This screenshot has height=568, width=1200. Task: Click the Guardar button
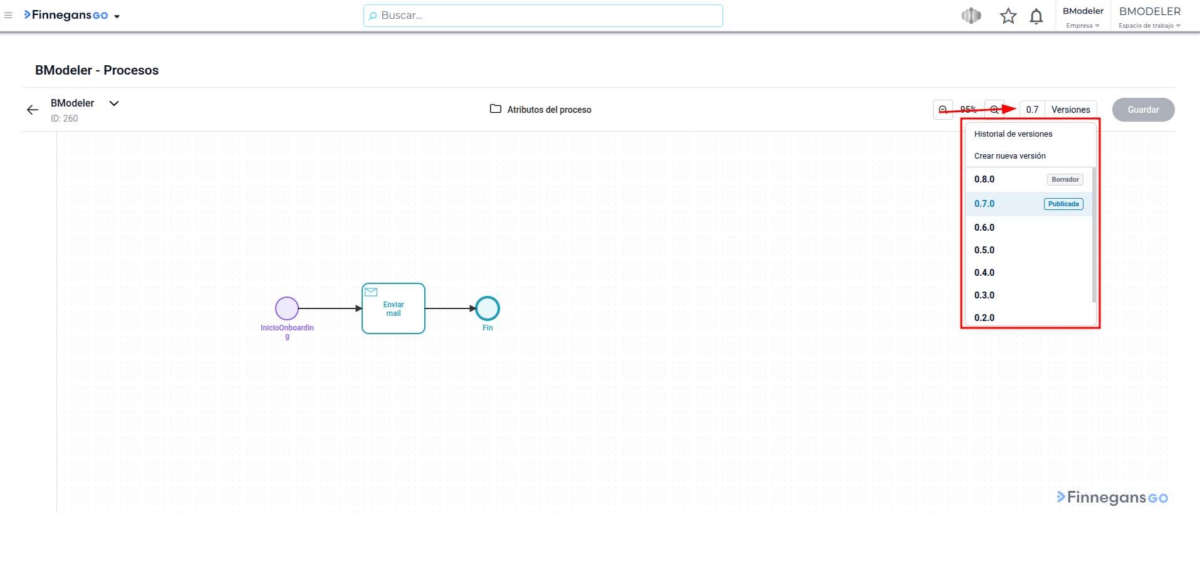[x=1143, y=110]
